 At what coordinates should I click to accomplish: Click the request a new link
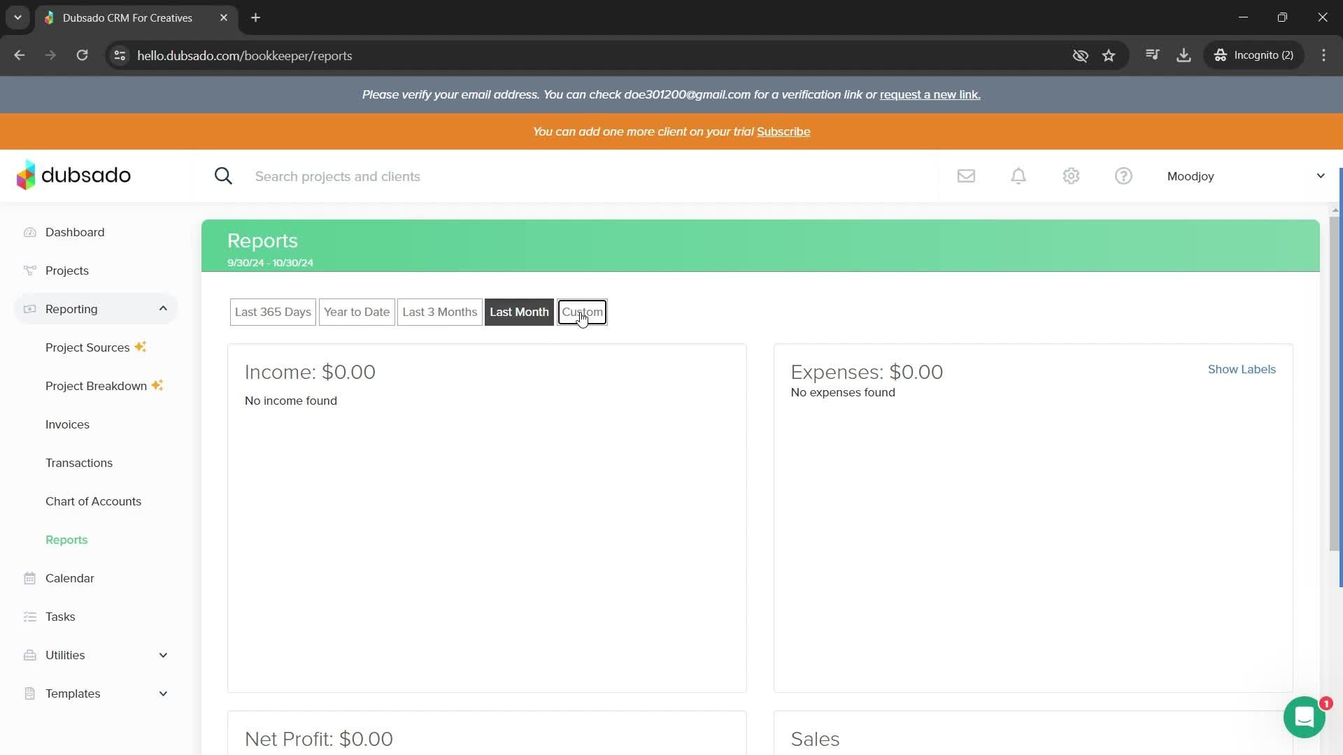click(930, 94)
